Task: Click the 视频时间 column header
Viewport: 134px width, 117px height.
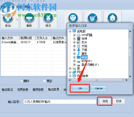Action: (27, 38)
